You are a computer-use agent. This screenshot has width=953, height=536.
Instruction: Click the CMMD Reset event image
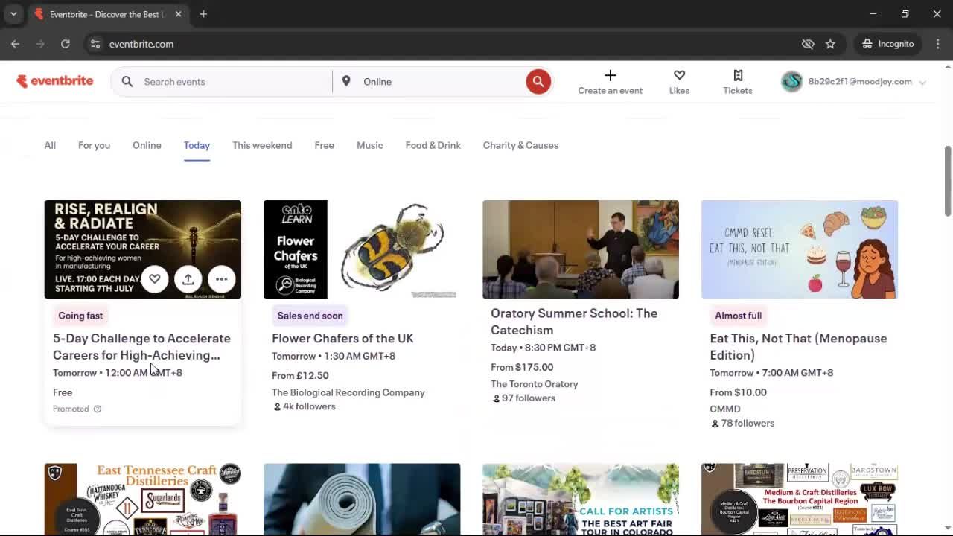800,249
